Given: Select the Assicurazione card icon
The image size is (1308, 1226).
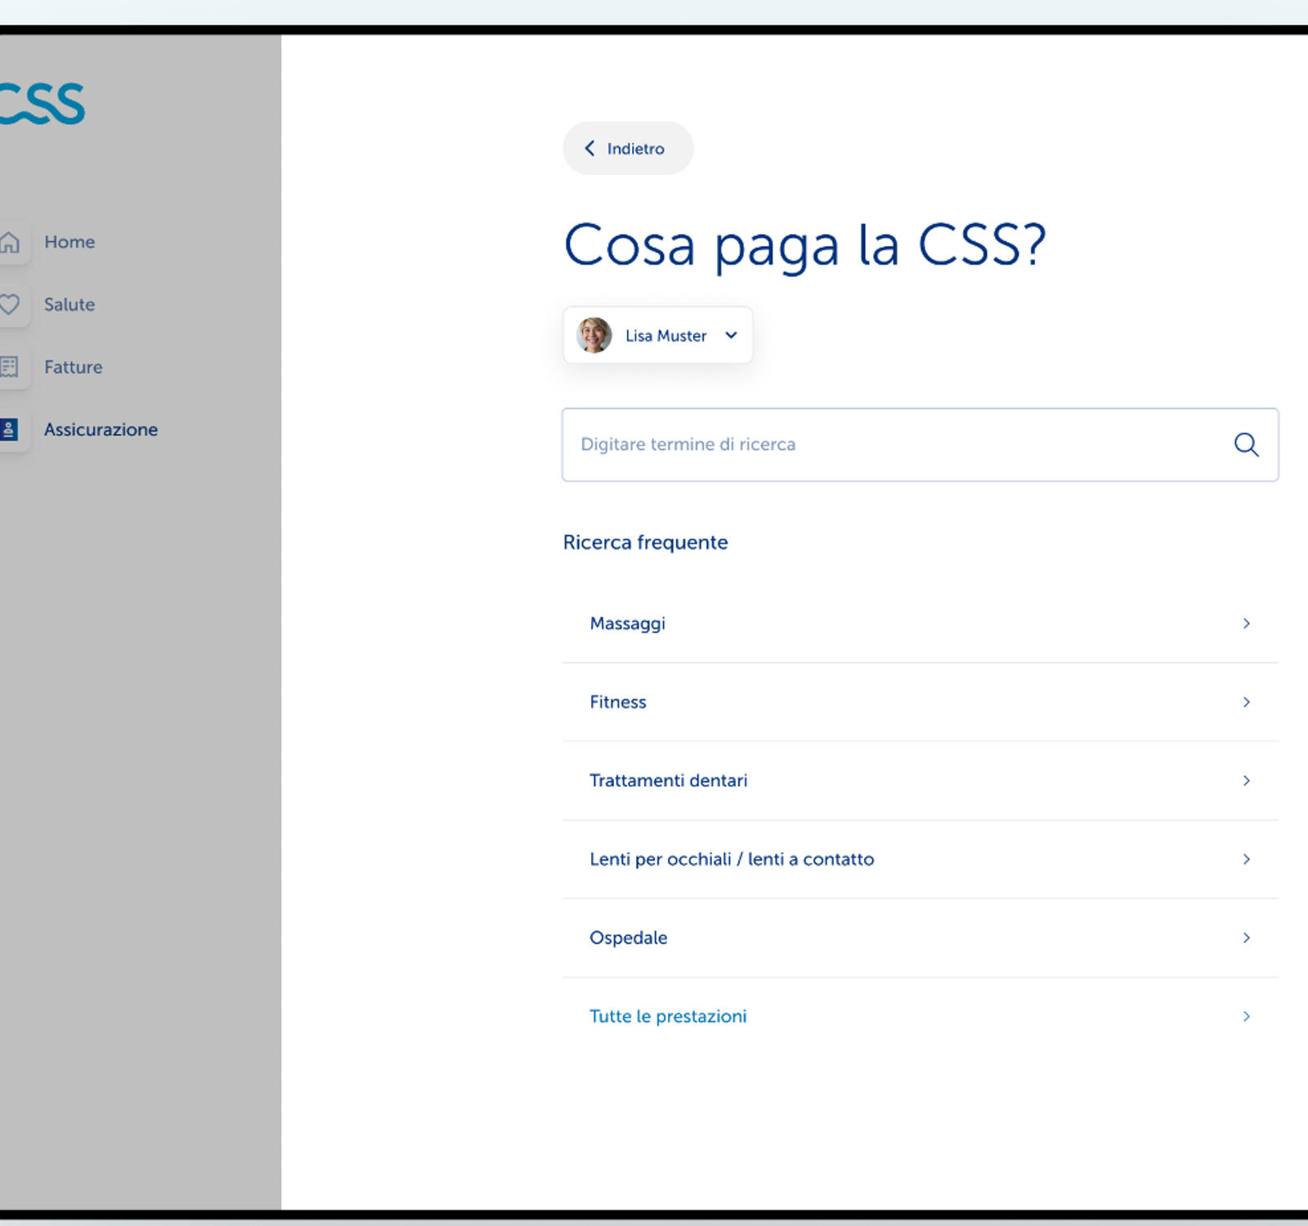Looking at the screenshot, I should point(11,429).
